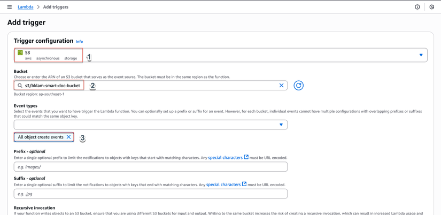Click the Add triggers breadcrumb
This screenshot has width=441, height=215.
coord(56,7)
